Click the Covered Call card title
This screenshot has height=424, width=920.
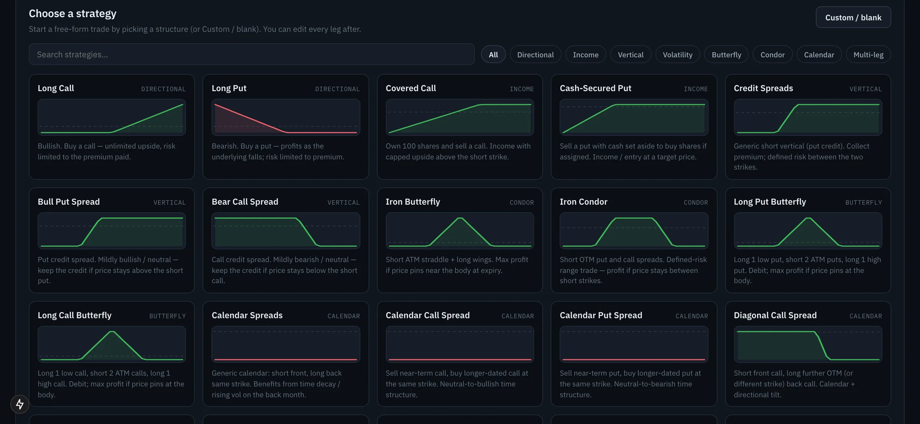(411, 88)
